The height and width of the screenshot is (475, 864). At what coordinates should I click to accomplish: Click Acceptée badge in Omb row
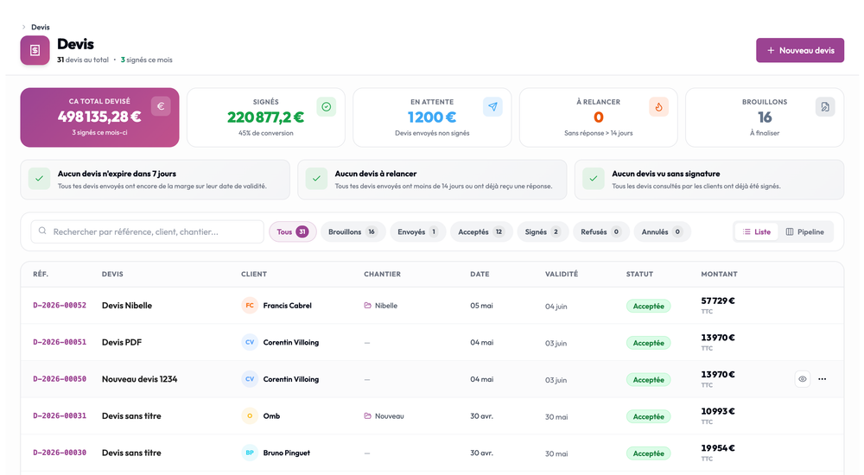648,417
